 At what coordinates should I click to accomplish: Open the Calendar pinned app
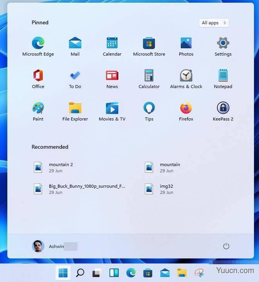coord(112,46)
